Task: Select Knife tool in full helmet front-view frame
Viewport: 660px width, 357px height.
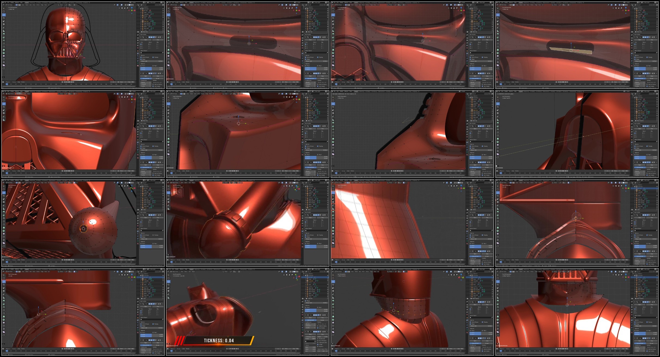Action: (4, 46)
